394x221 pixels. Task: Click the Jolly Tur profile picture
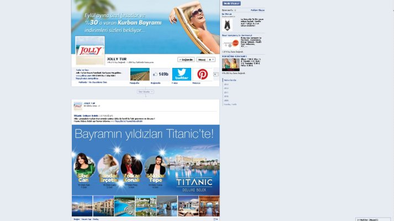(x=90, y=51)
